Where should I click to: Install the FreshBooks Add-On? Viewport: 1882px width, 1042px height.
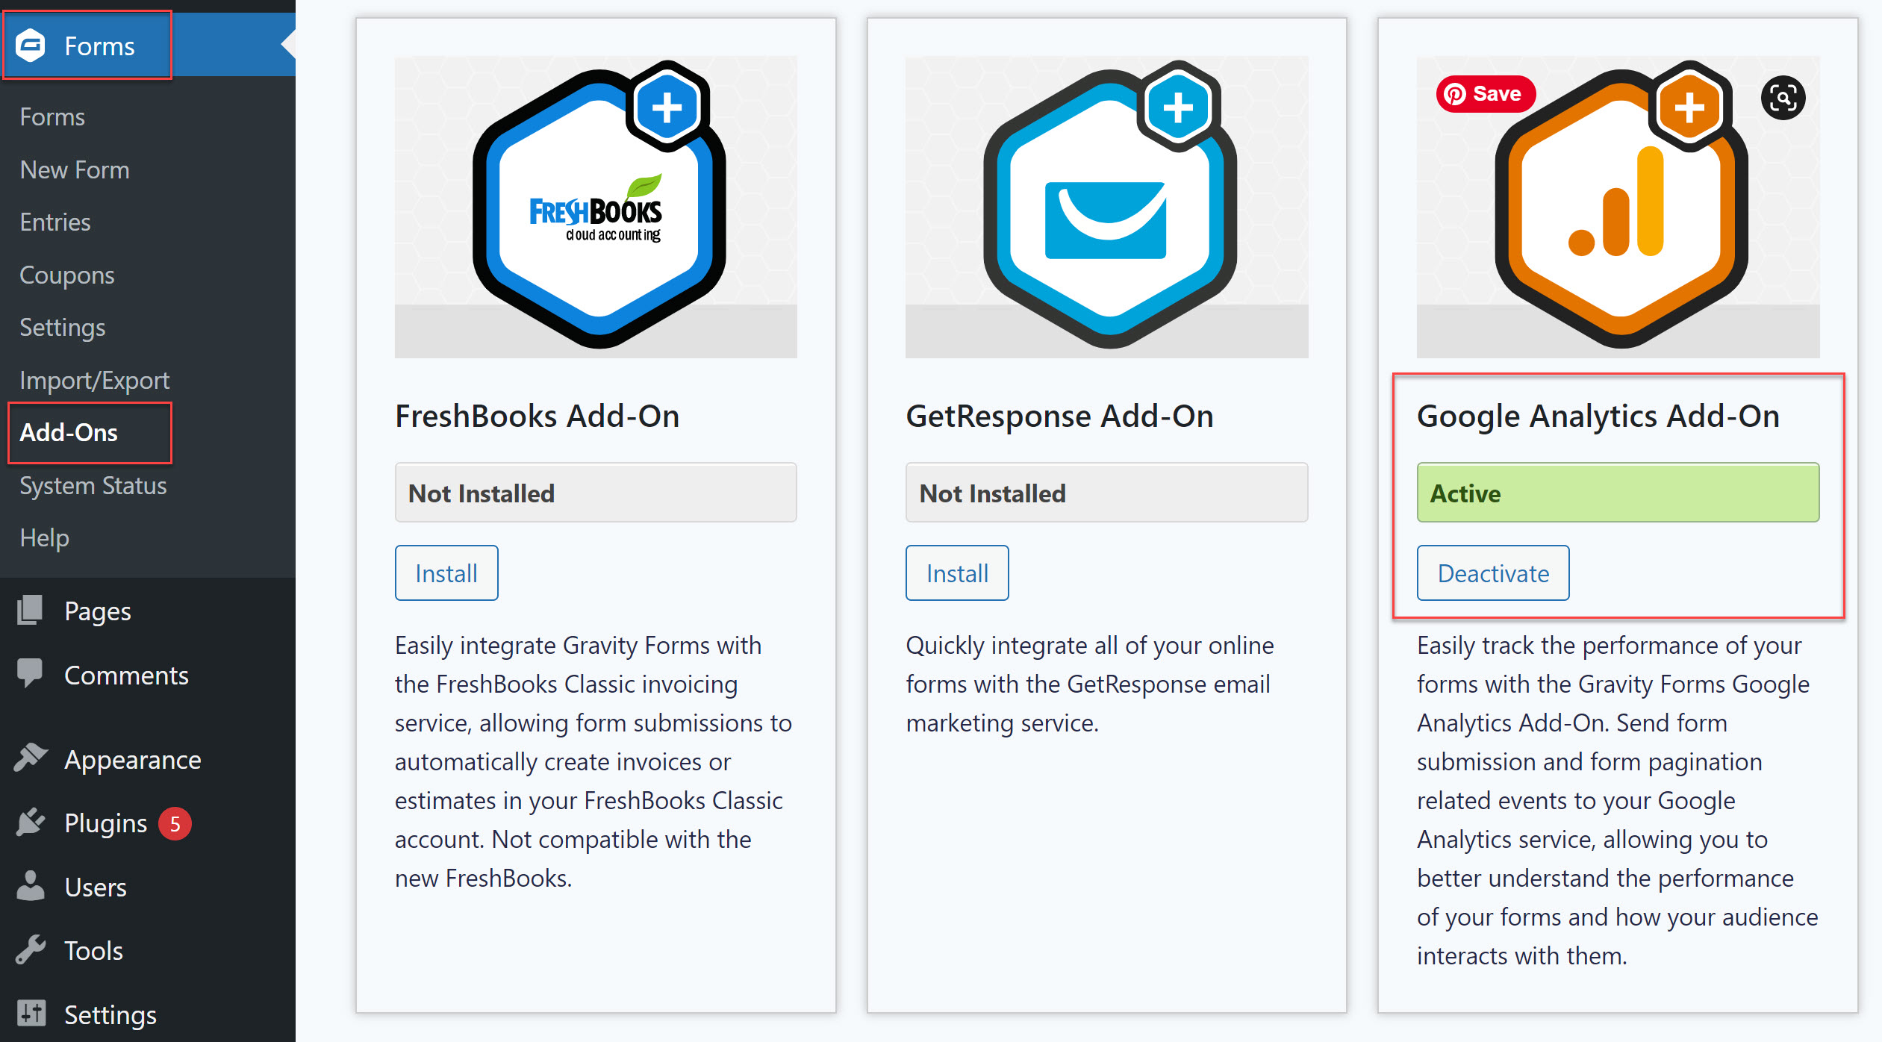[446, 573]
